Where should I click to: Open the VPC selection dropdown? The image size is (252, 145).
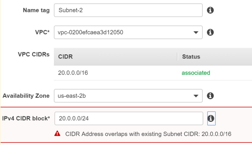pyautogui.click(x=128, y=32)
